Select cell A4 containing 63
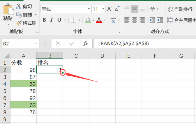196x124 pixels. pyautogui.click(x=23, y=84)
